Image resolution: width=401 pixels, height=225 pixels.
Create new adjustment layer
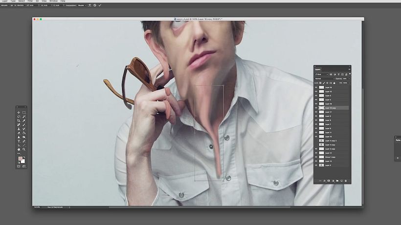(333, 181)
